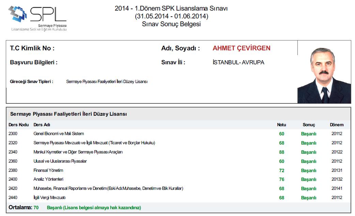Click the grade 68 for course 2440

click(282, 198)
